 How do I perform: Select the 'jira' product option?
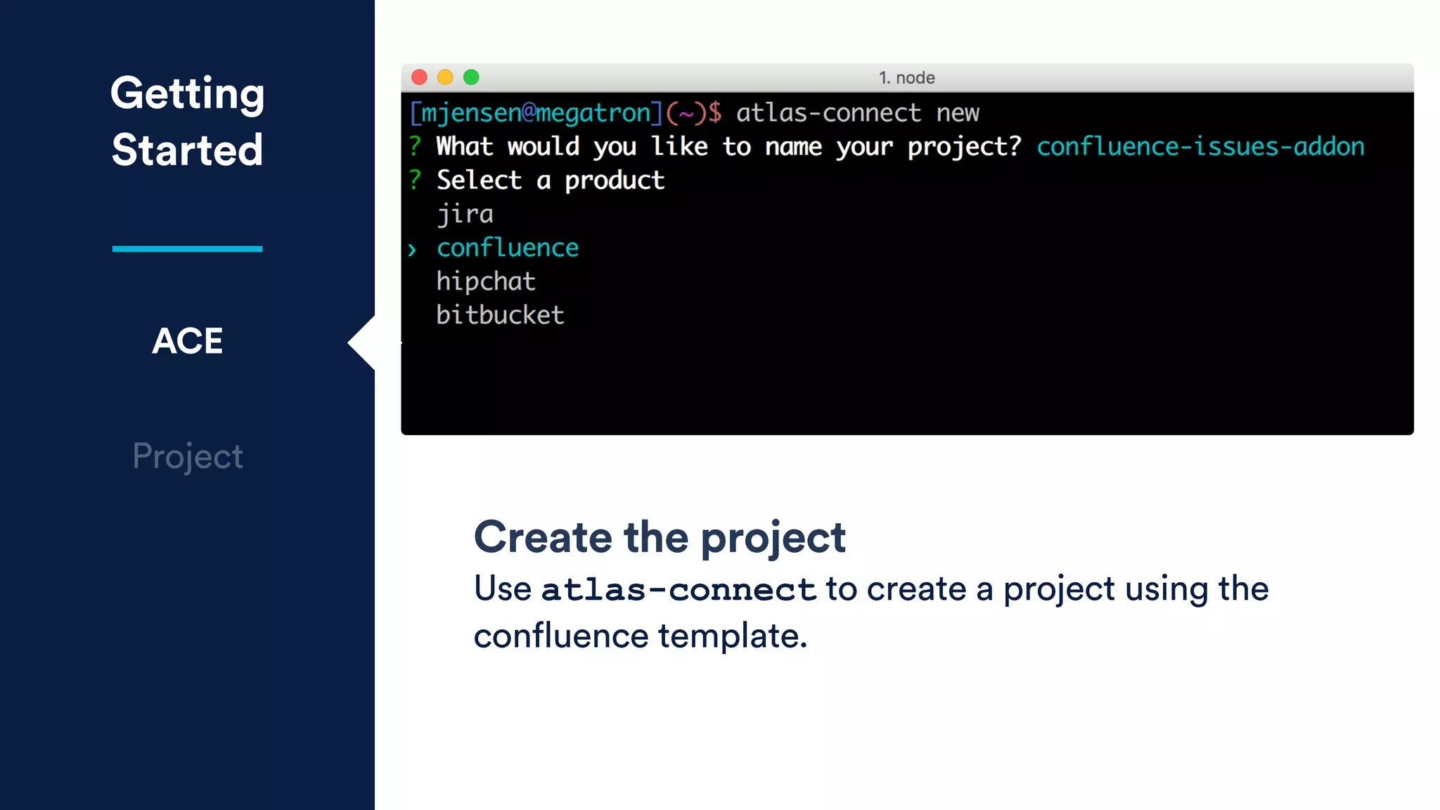tap(465, 214)
